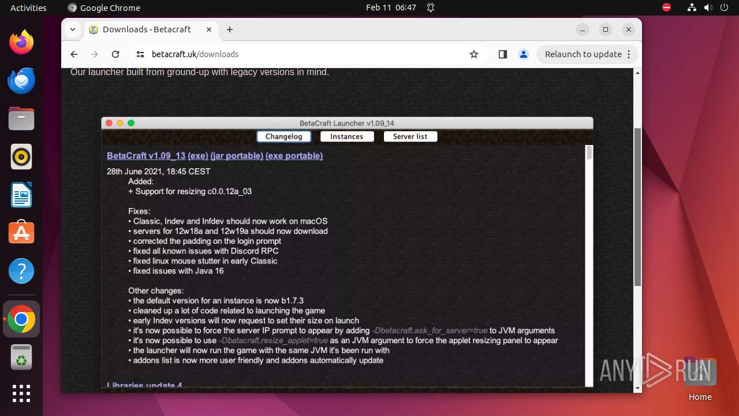The width and height of the screenshot is (739, 416).
Task: Click the launcher changelog scrollbar thumb
Action: [589, 153]
